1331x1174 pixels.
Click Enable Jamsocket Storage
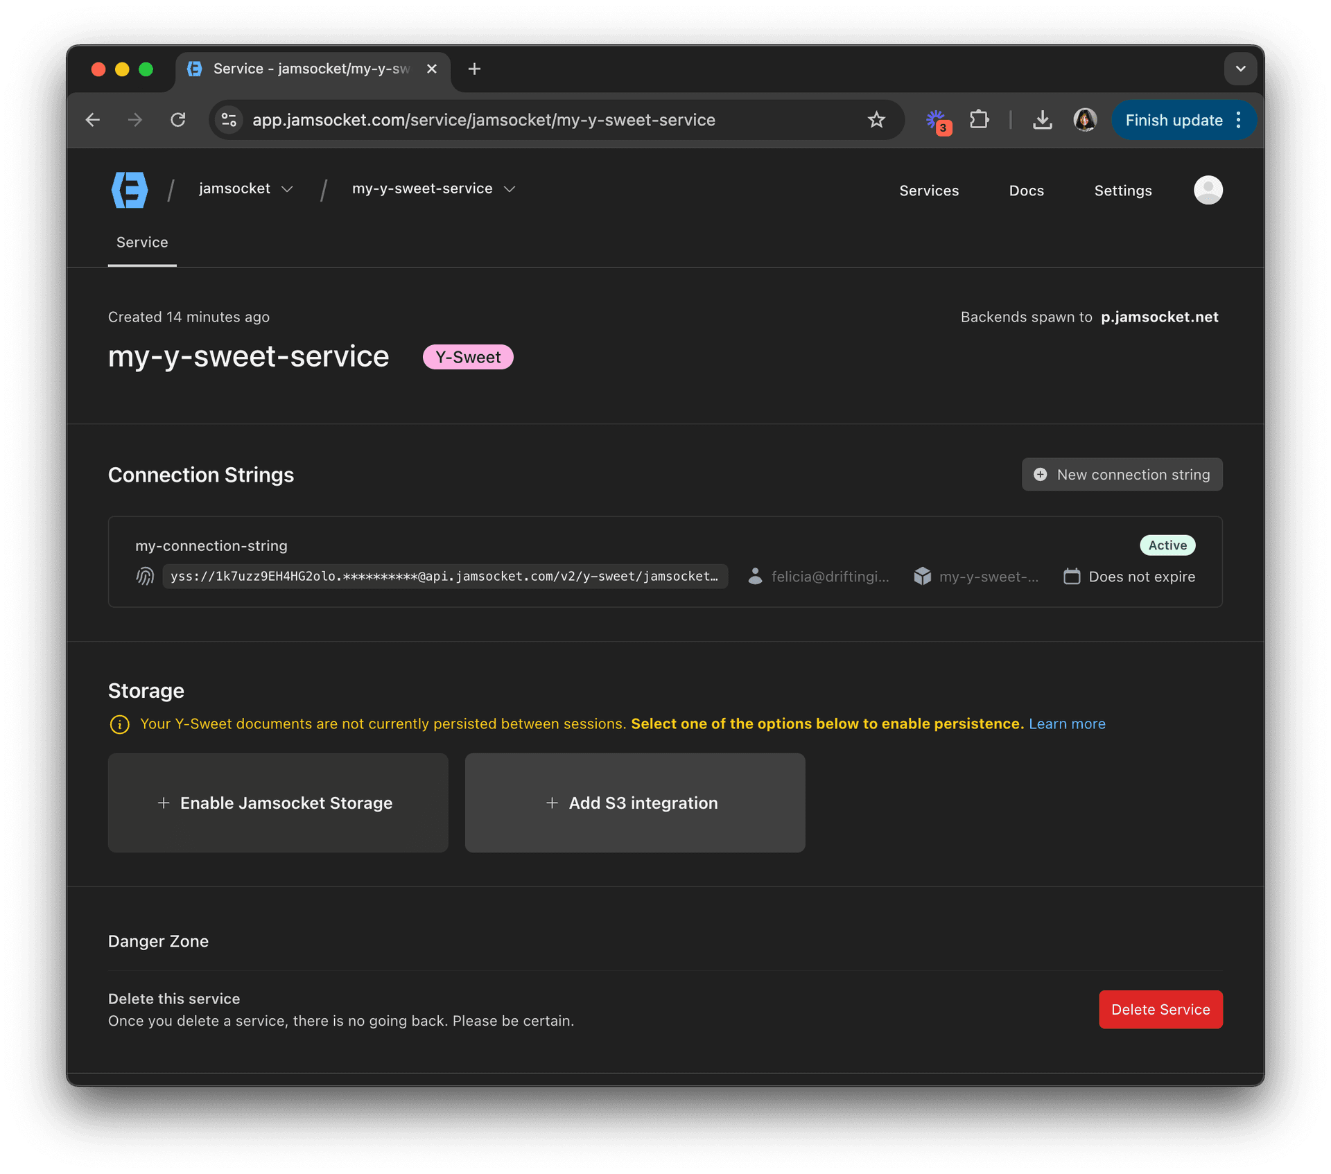click(x=278, y=803)
